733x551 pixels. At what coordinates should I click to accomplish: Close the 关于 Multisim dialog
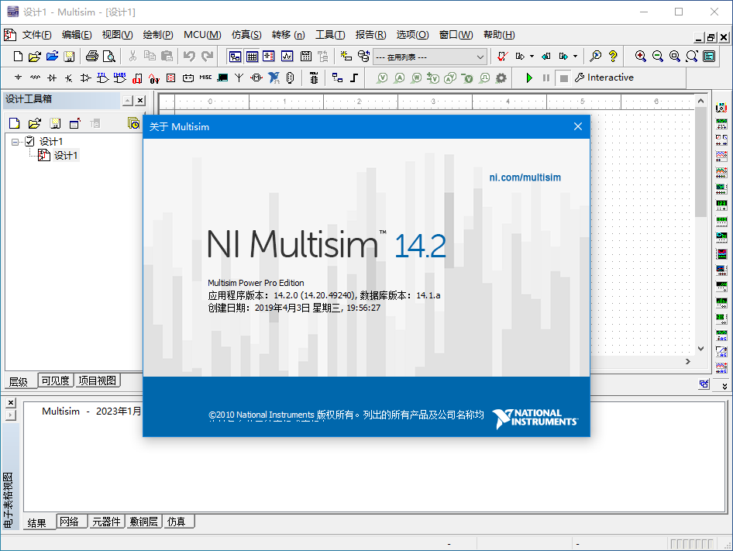578,127
